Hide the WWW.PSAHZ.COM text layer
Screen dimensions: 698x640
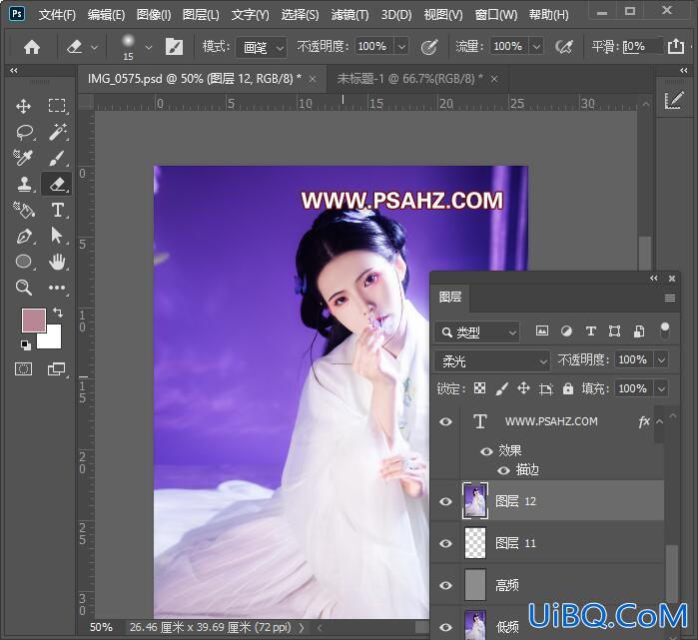pos(445,421)
